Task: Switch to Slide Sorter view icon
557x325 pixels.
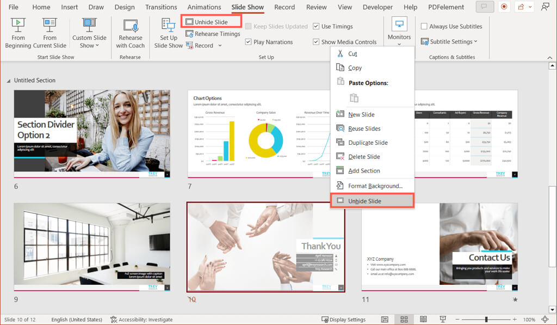Action: tap(404, 320)
